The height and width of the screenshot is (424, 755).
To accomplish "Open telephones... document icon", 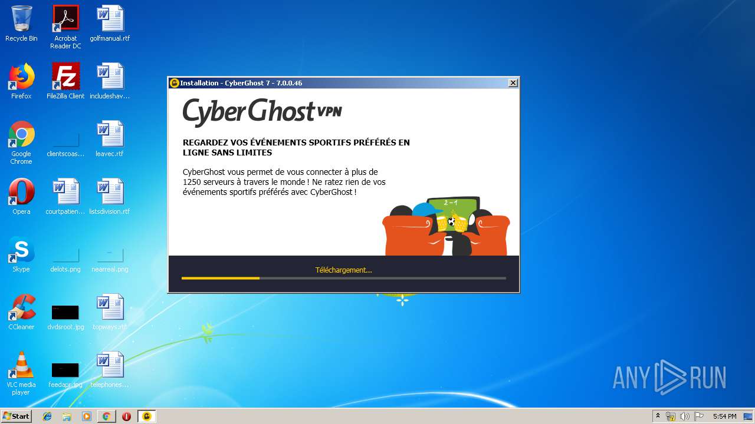I will (110, 370).
